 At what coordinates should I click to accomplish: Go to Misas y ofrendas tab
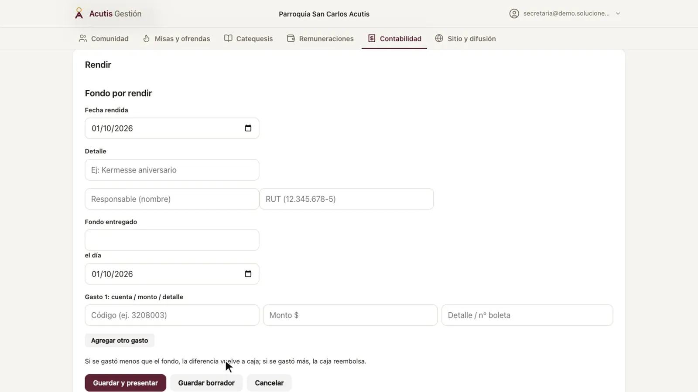click(176, 38)
